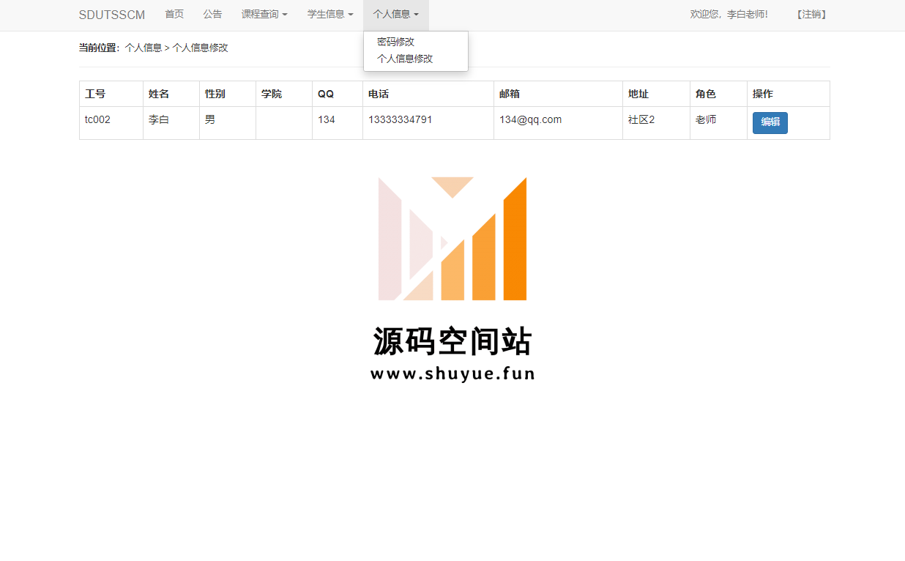The image size is (905, 561).
Task: Collapse the 个人信息 dropdown menu
Action: click(x=396, y=14)
